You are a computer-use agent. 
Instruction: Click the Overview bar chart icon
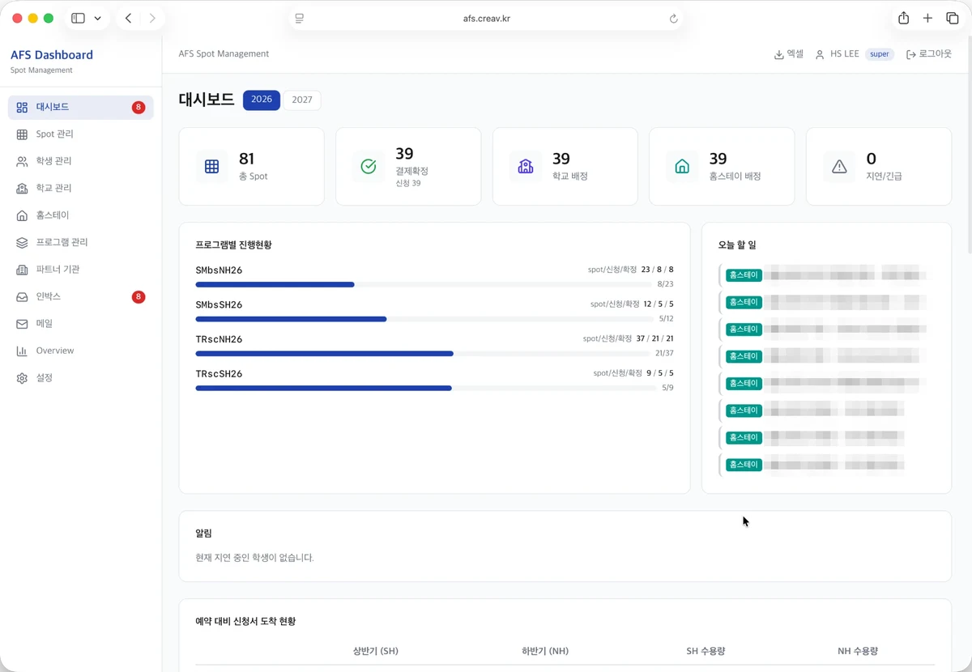pos(22,351)
